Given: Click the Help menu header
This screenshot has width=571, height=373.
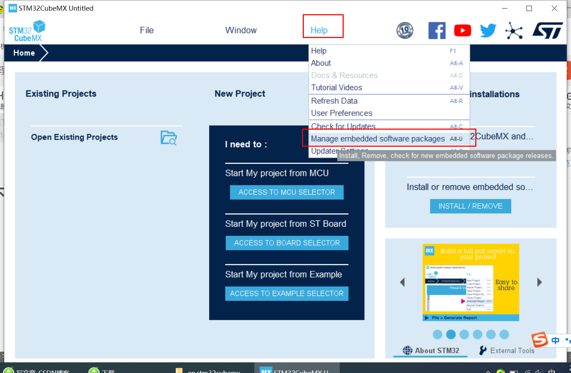Looking at the screenshot, I should click(319, 30).
